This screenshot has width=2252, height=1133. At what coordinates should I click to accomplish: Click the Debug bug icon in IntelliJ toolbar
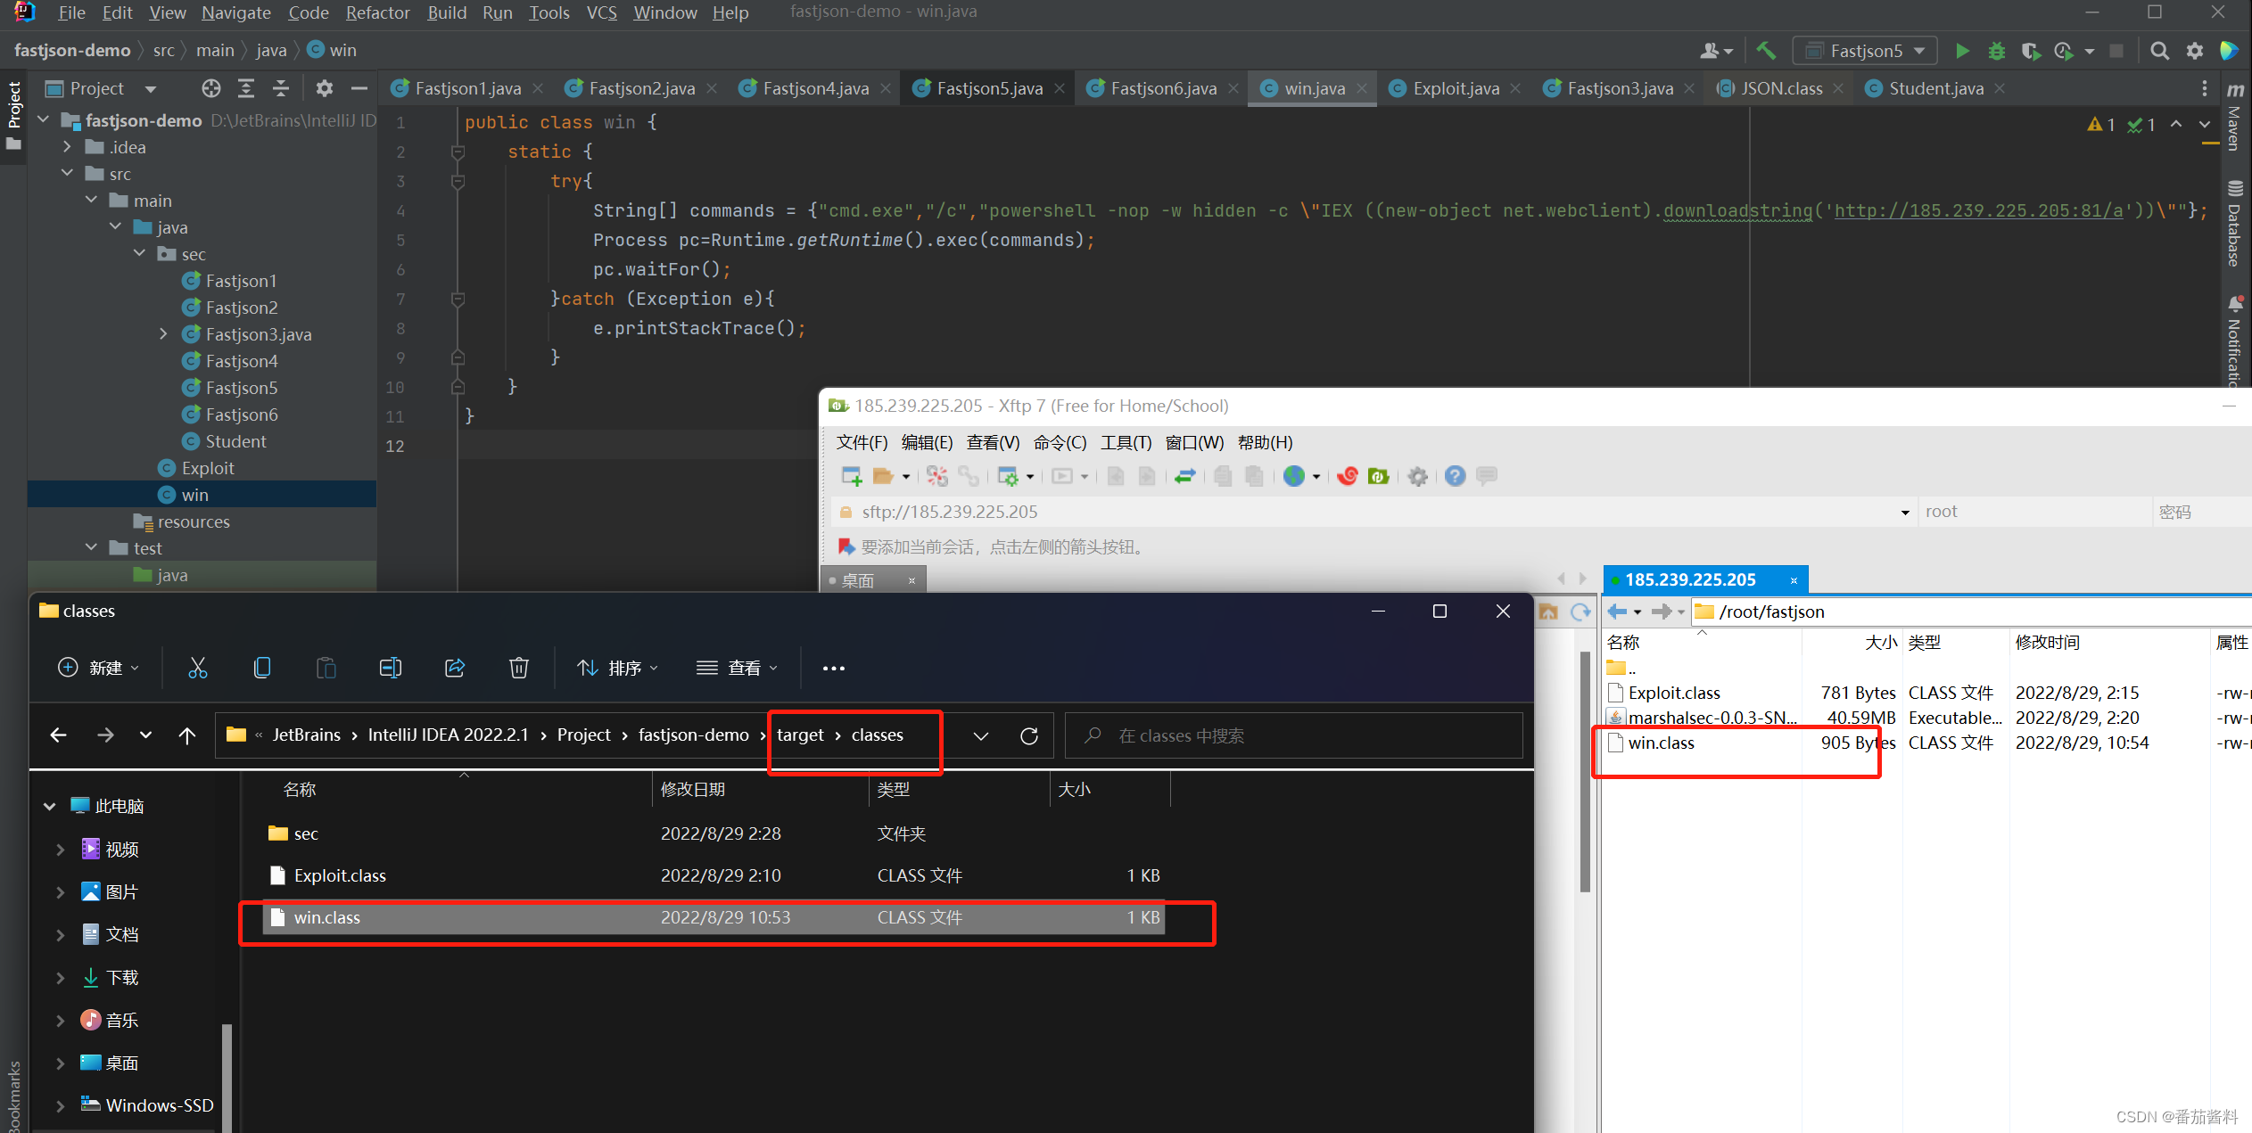pyautogui.click(x=1997, y=51)
